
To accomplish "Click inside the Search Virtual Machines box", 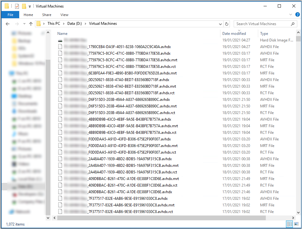I will pos(261,24).
